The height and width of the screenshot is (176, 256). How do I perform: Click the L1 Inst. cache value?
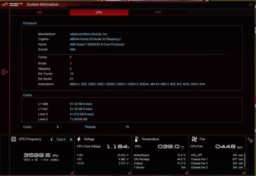[x=81, y=109]
